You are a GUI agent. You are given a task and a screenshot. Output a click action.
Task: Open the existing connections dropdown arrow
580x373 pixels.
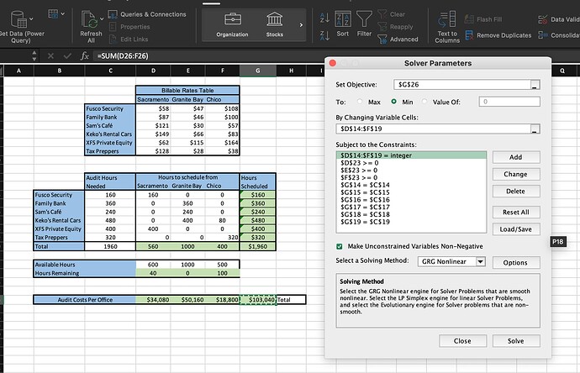pos(62,14)
